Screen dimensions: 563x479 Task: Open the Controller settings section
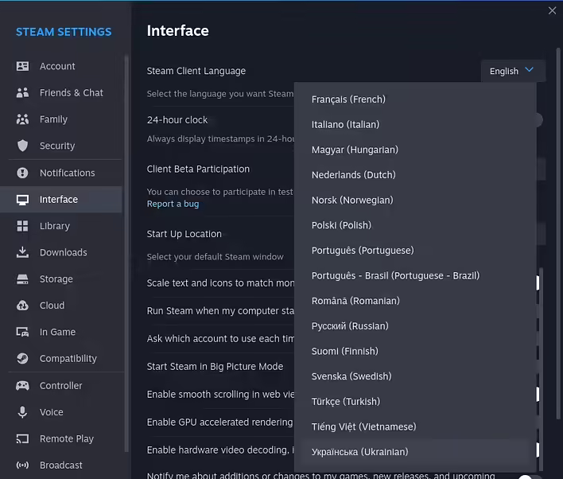coord(61,386)
